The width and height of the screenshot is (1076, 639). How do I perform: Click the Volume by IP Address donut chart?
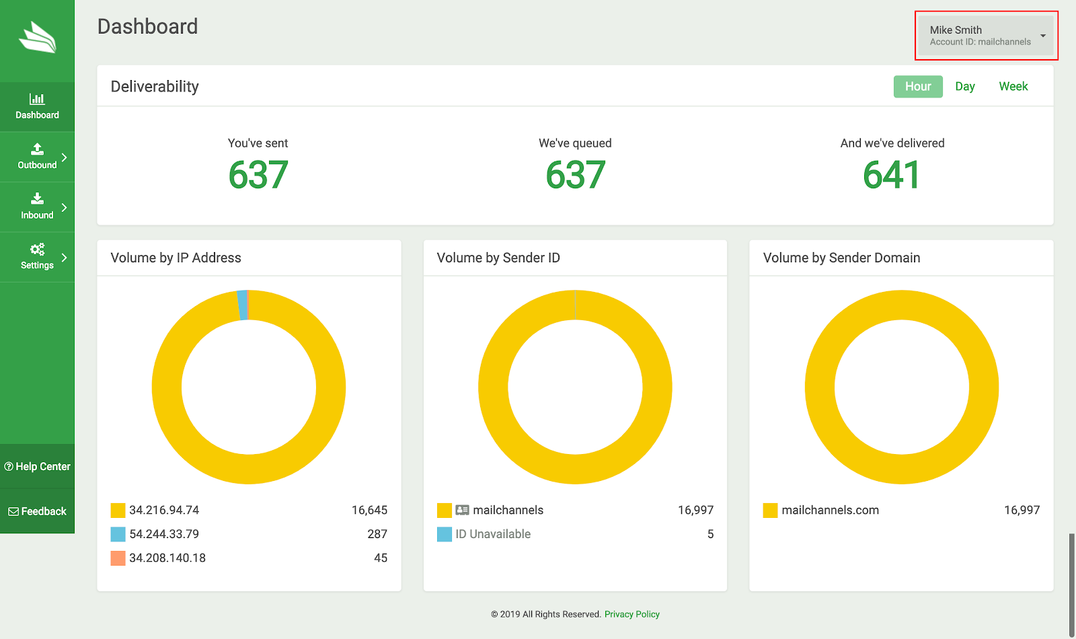[249, 469]
